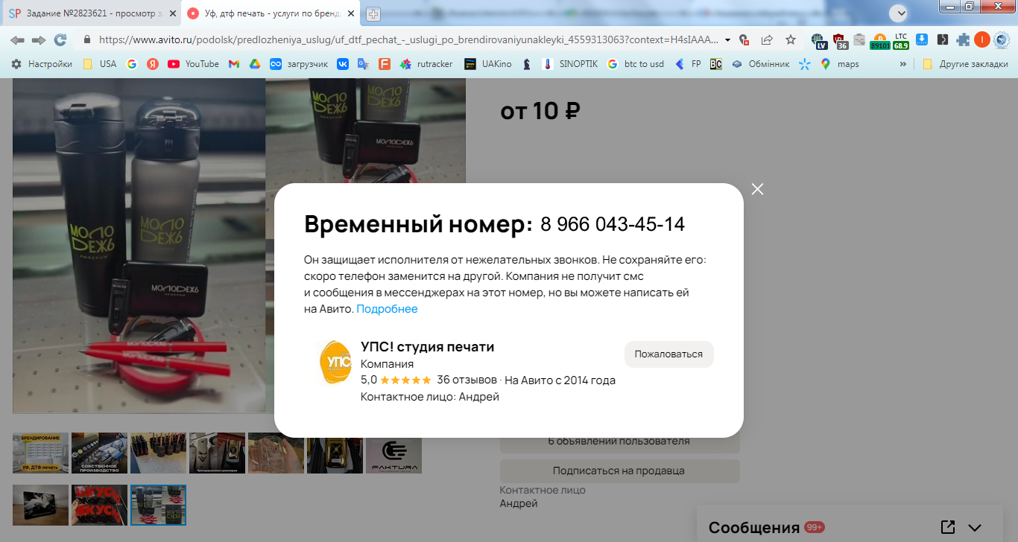Image resolution: width=1018 pixels, height=542 pixels.
Task: Click the Google bookmark icon
Action: click(132, 64)
